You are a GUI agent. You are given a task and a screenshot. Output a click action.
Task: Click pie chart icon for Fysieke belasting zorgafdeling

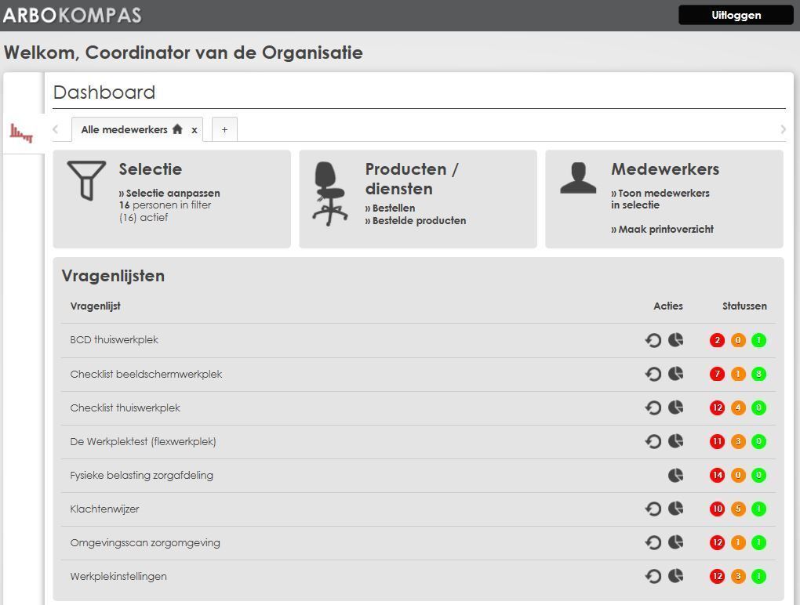pyautogui.click(x=675, y=475)
